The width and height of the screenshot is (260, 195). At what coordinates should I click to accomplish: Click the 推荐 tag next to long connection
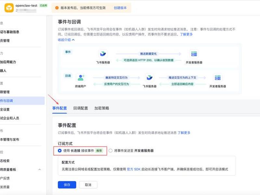[99, 150]
